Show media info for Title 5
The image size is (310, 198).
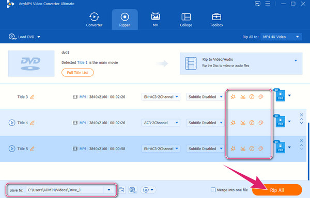coord(252,148)
